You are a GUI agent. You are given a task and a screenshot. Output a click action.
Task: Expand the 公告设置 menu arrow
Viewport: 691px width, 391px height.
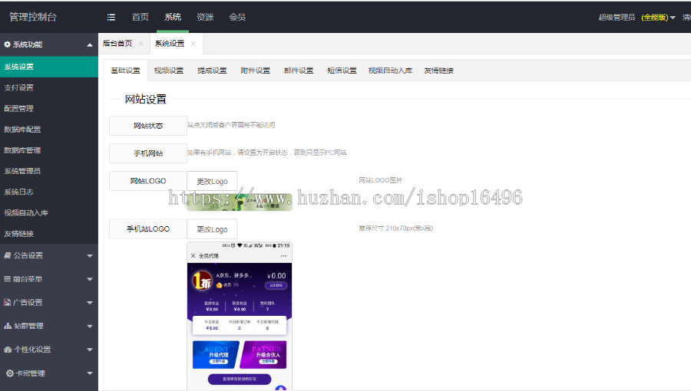click(x=90, y=256)
